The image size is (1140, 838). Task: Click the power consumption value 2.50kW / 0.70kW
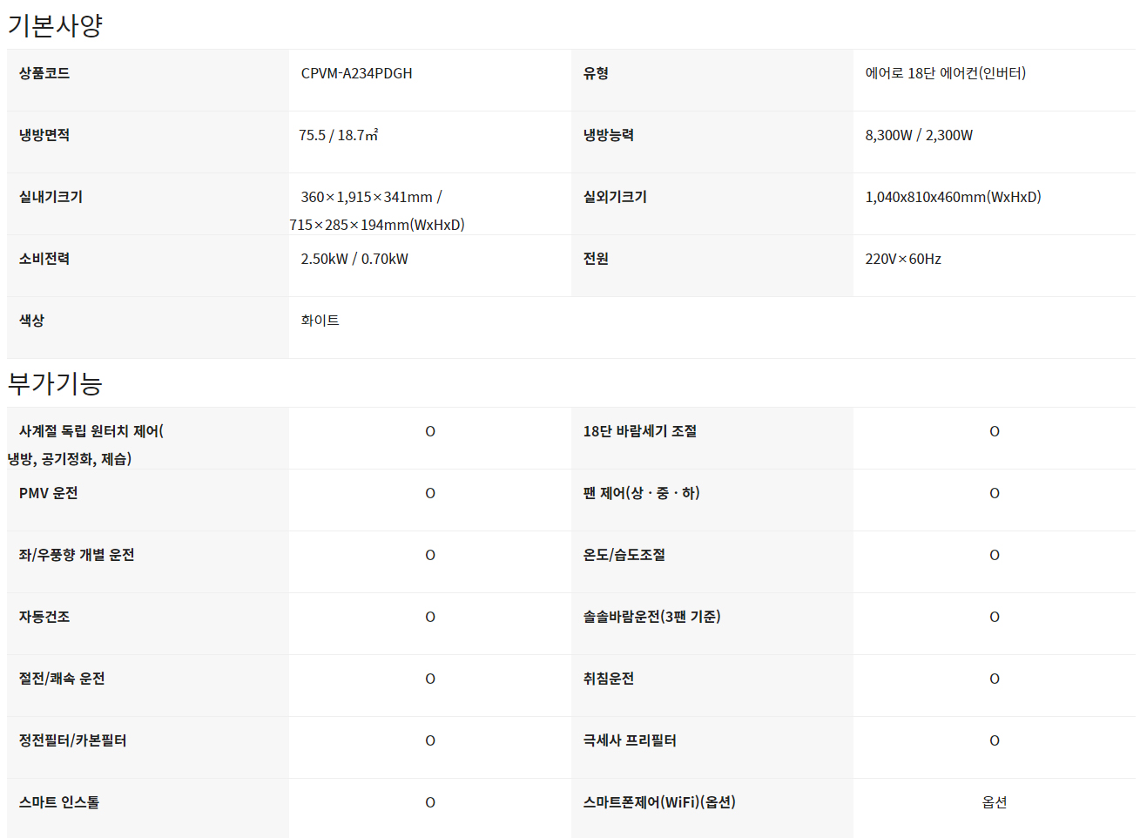coord(354,259)
